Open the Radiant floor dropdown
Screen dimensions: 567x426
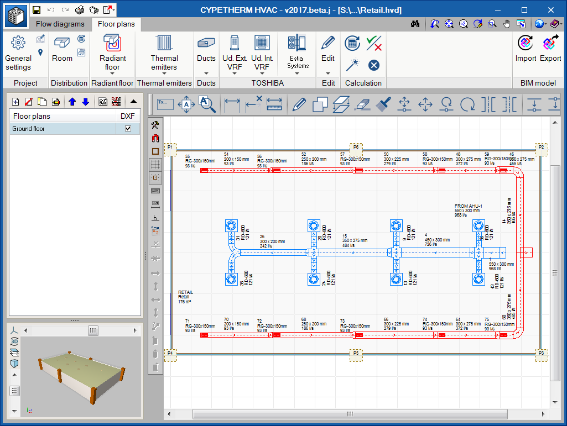coord(112,73)
